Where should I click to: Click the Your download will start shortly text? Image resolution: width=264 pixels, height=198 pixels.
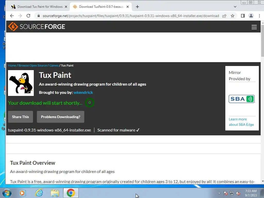(x=45, y=103)
